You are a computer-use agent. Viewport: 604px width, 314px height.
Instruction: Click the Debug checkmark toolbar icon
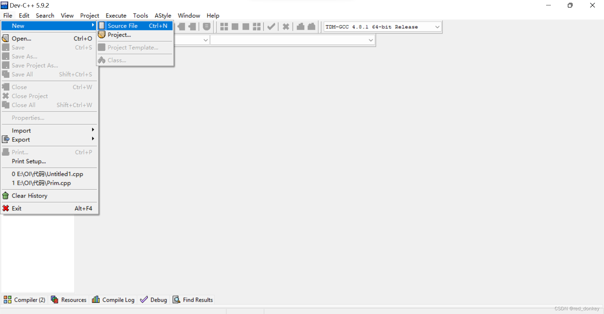(x=271, y=27)
